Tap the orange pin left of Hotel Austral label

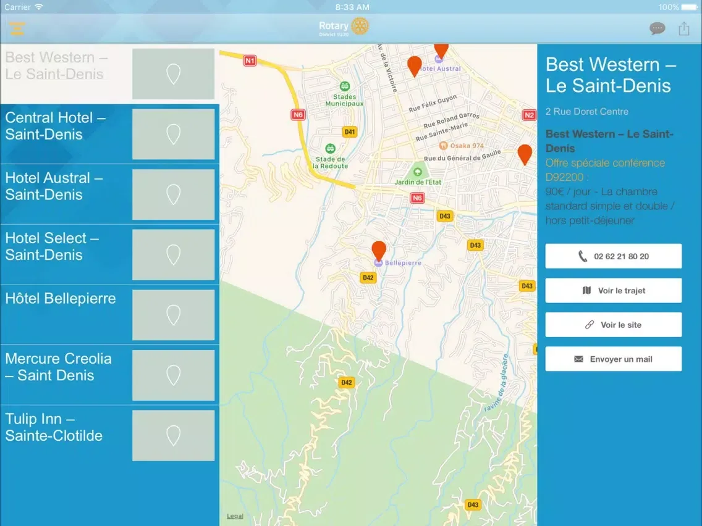(415, 66)
